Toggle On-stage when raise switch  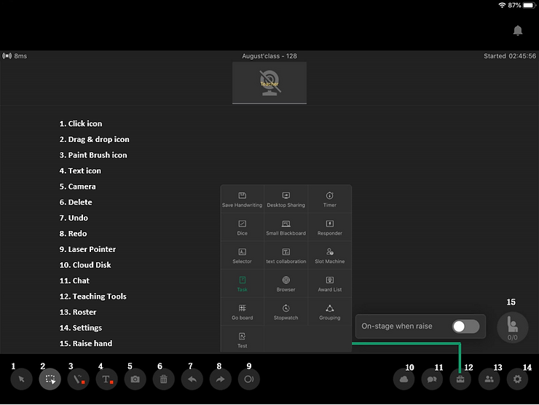pyautogui.click(x=465, y=326)
